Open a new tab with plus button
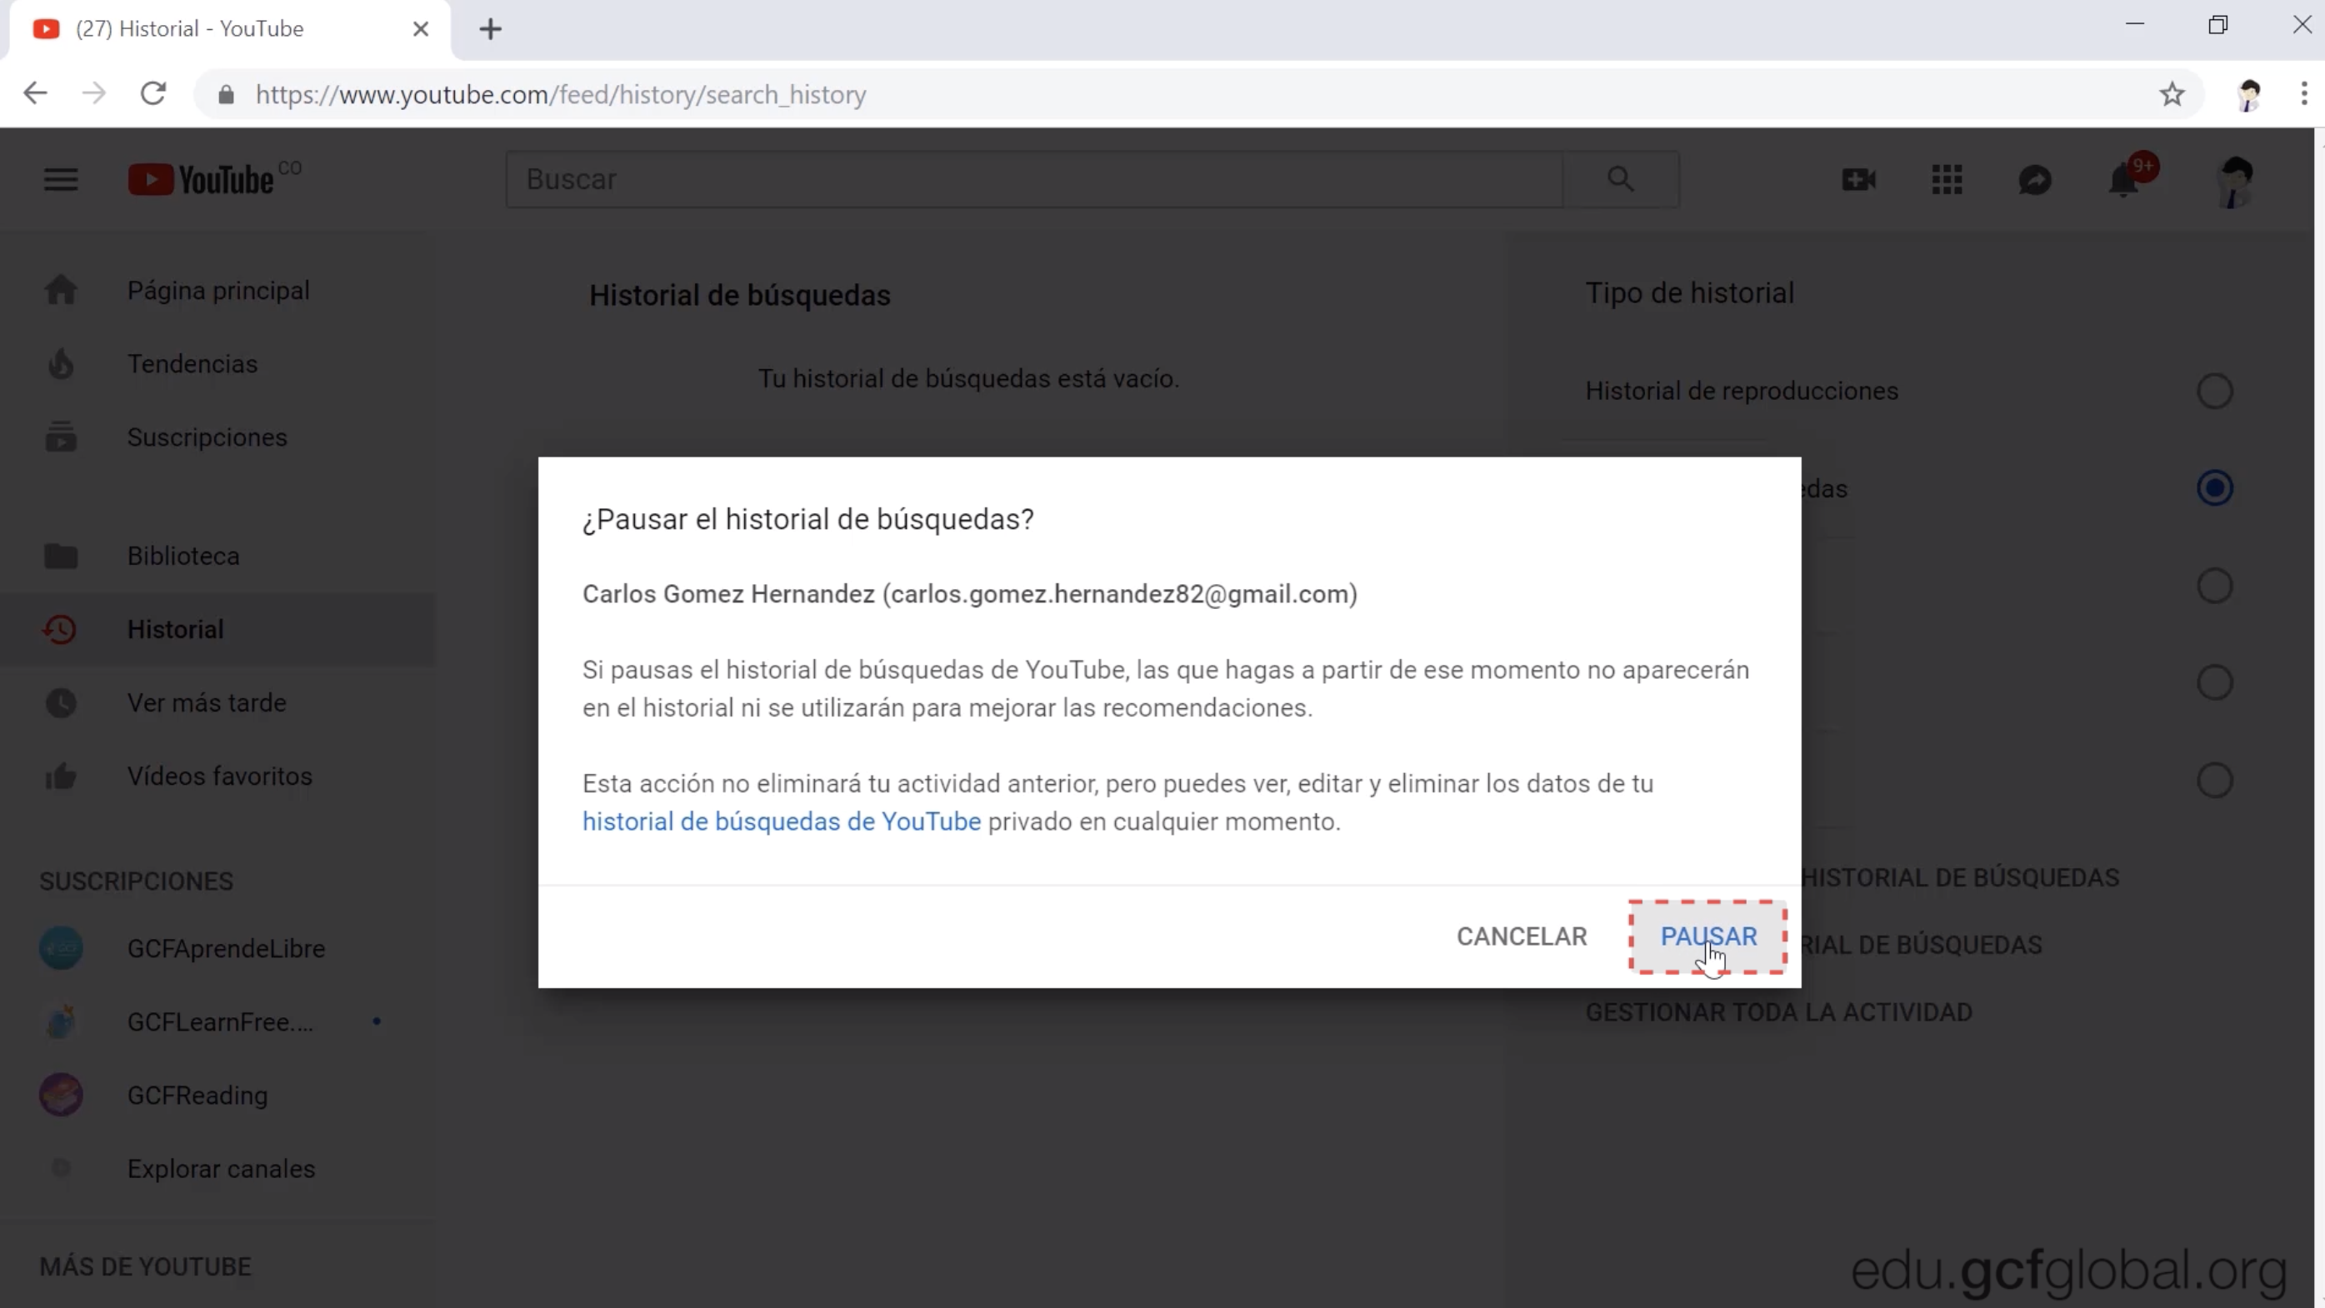 490,30
